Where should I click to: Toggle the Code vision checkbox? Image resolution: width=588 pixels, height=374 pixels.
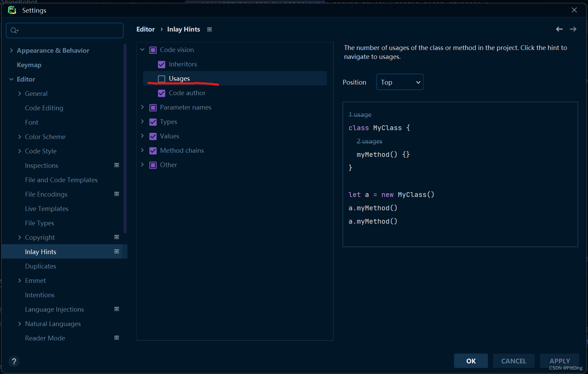tap(153, 50)
